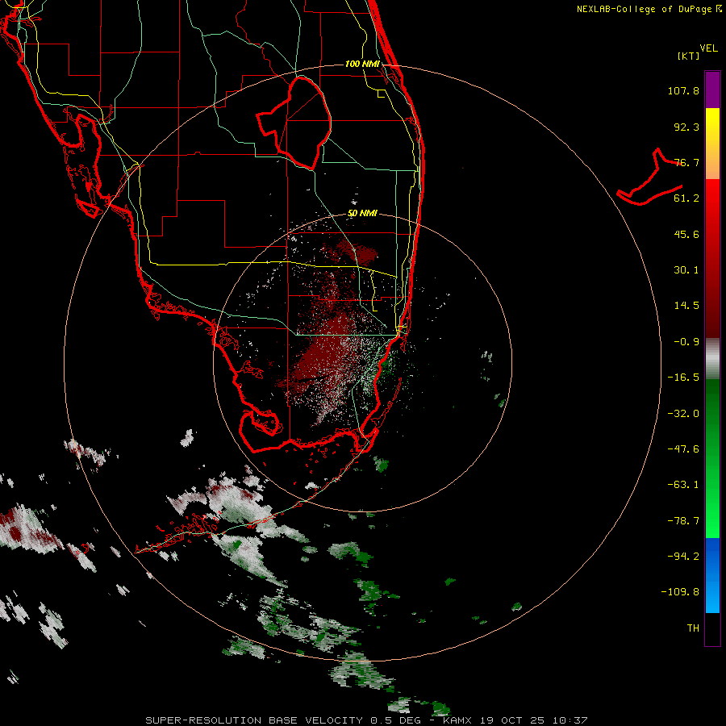
Task: Click the -78.7 velocity scale value
Action: click(683, 521)
